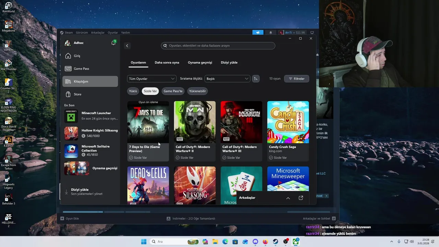Screen dimensions: 439x247
Task: Switch to Diziyi yükle tab
Action: [x=229, y=62]
